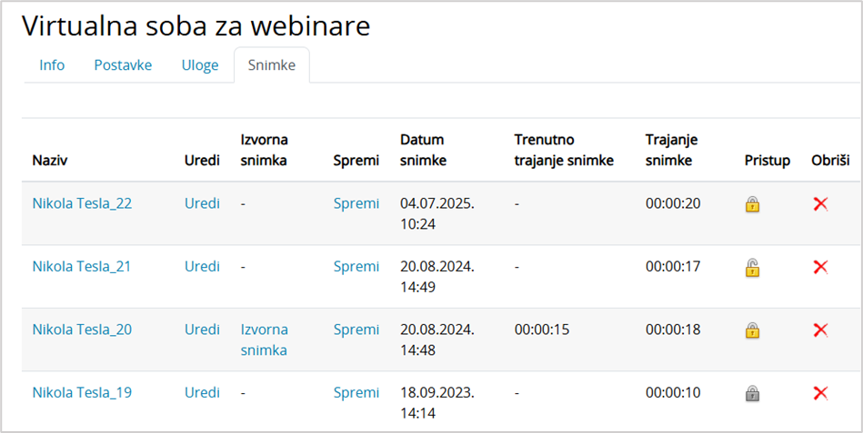Click the duration 00:00:20
Image resolution: width=863 pixels, height=433 pixels.
pyautogui.click(x=673, y=204)
